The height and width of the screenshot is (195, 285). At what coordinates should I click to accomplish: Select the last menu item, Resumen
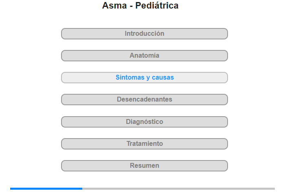point(144,166)
